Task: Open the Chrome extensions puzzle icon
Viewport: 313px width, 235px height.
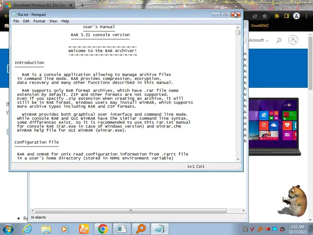Action: [277, 16]
